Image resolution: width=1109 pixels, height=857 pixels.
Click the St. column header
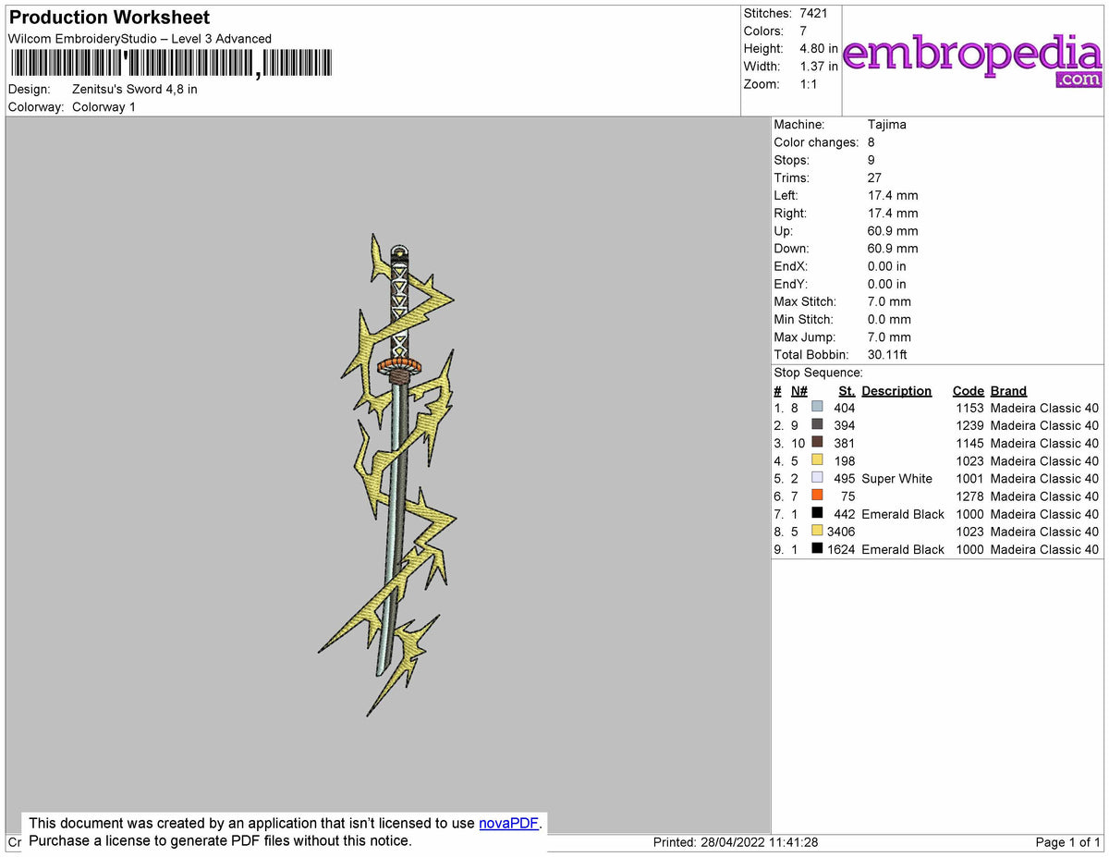847,390
